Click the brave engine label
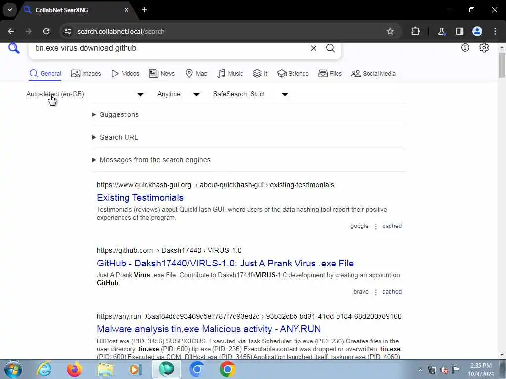Viewport: 506px width, 379px height. 361,292
